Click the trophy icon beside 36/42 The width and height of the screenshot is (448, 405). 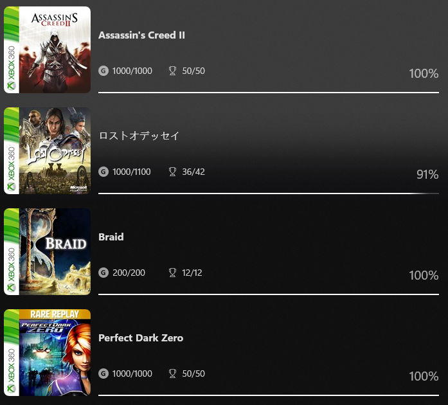tap(172, 172)
